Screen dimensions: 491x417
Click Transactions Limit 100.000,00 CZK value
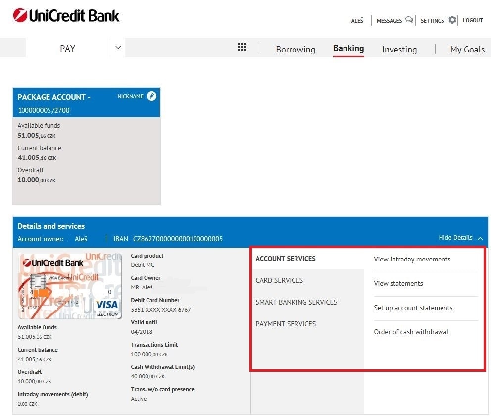(149, 354)
